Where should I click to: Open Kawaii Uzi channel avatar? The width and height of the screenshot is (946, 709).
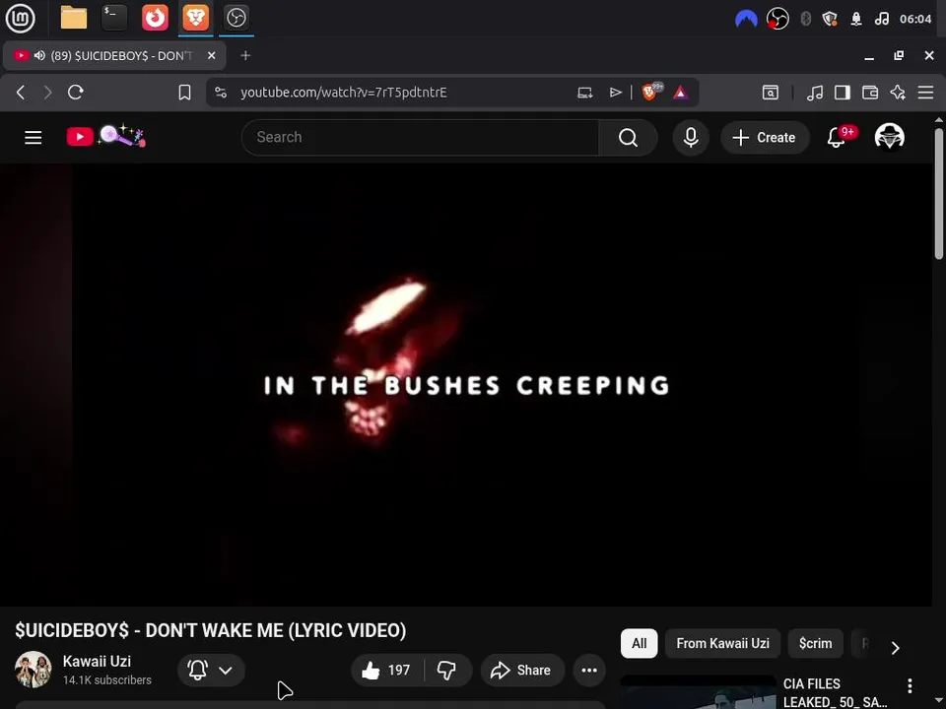[x=34, y=670]
